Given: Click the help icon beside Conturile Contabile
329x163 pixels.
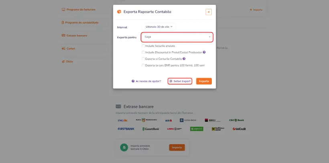Looking at the screenshot, I should point(184,58).
